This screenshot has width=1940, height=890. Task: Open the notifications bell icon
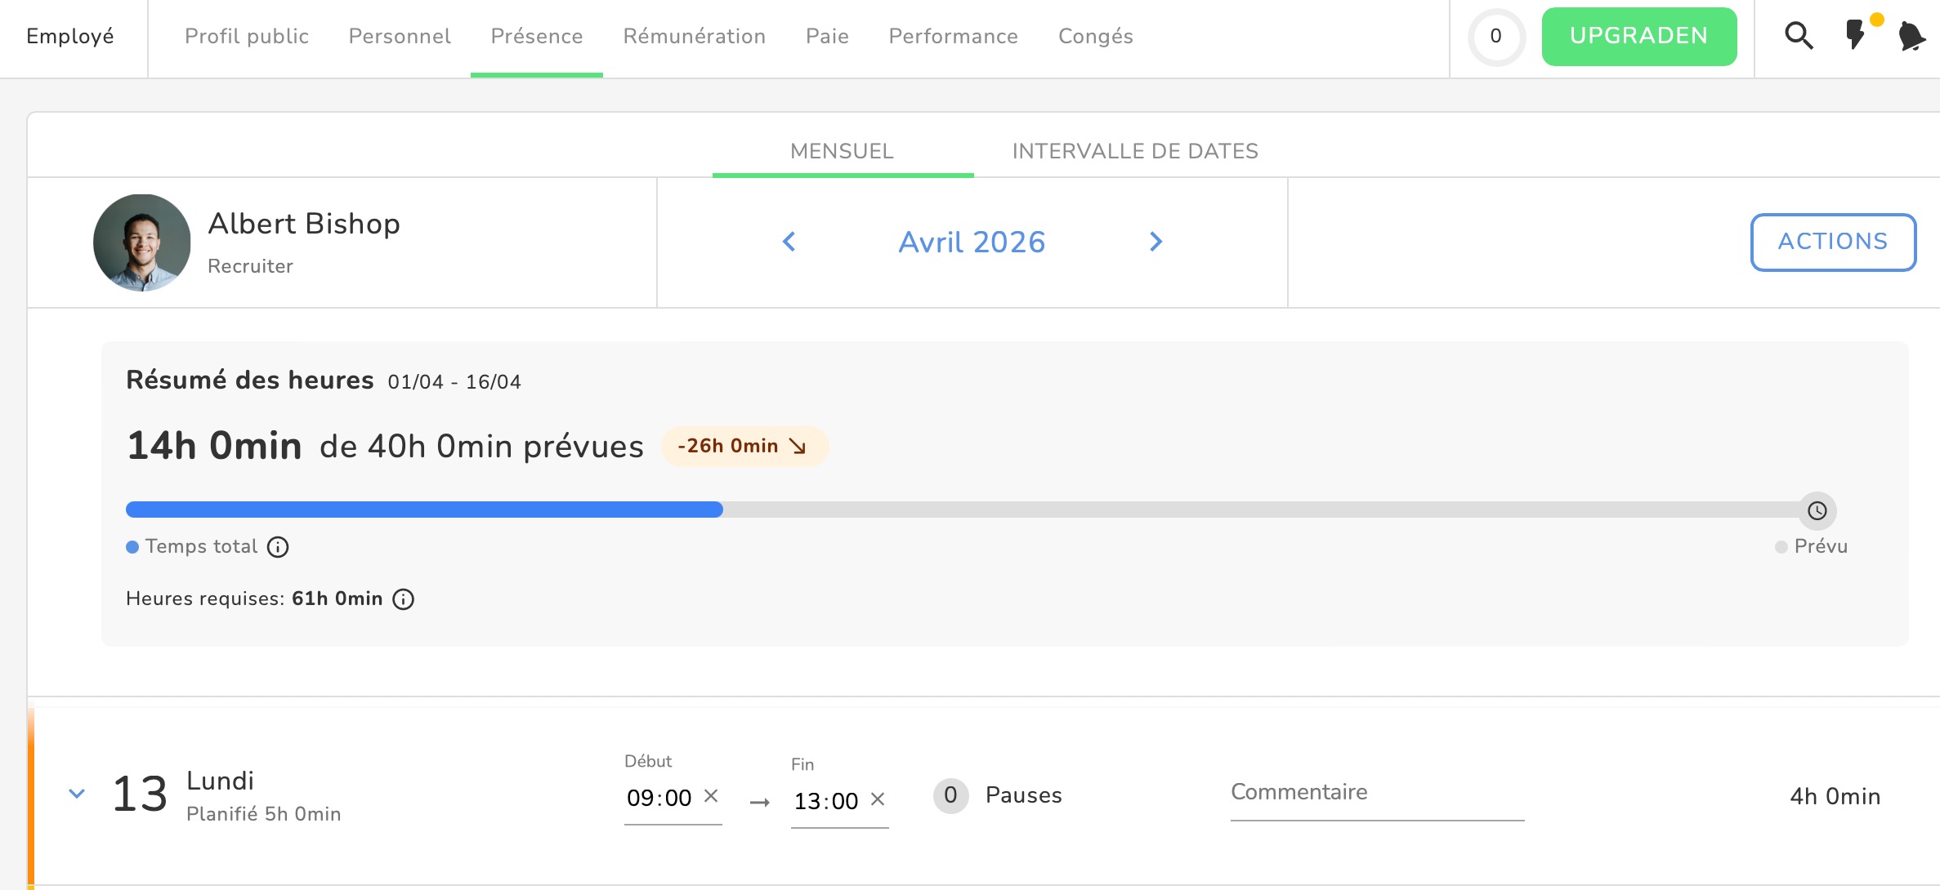(1911, 36)
